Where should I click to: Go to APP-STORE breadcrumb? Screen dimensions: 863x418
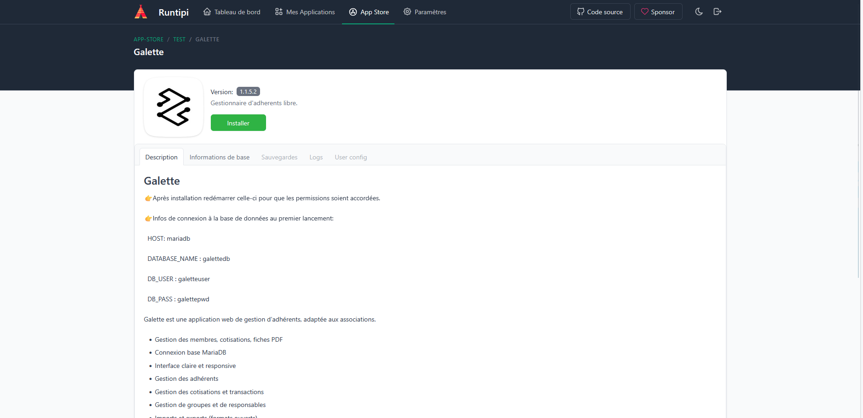click(x=148, y=40)
